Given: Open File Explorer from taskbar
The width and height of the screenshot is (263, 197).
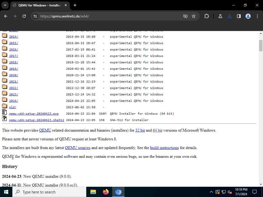Looking at the screenshot, I should [x=93, y=192].
